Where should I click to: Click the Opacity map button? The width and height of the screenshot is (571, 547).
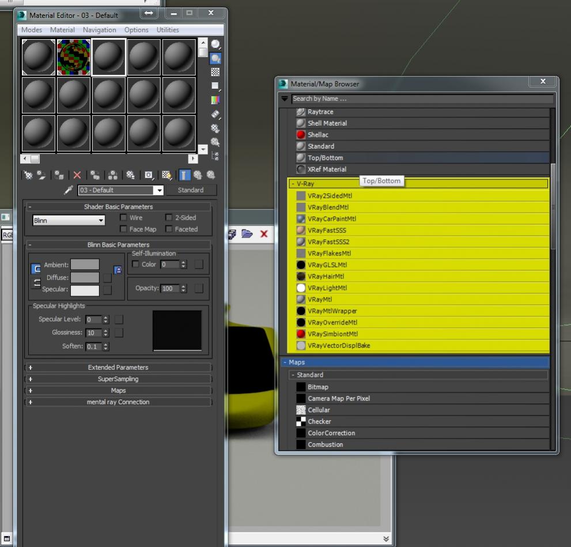pos(199,288)
